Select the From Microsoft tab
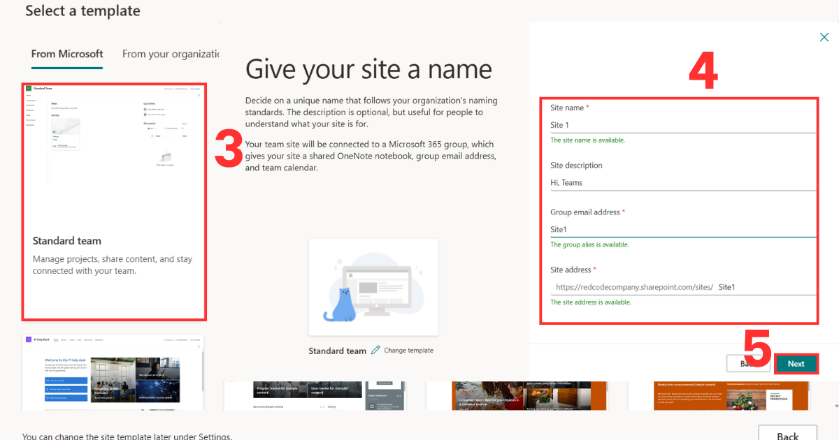The height and width of the screenshot is (440, 839). point(66,54)
